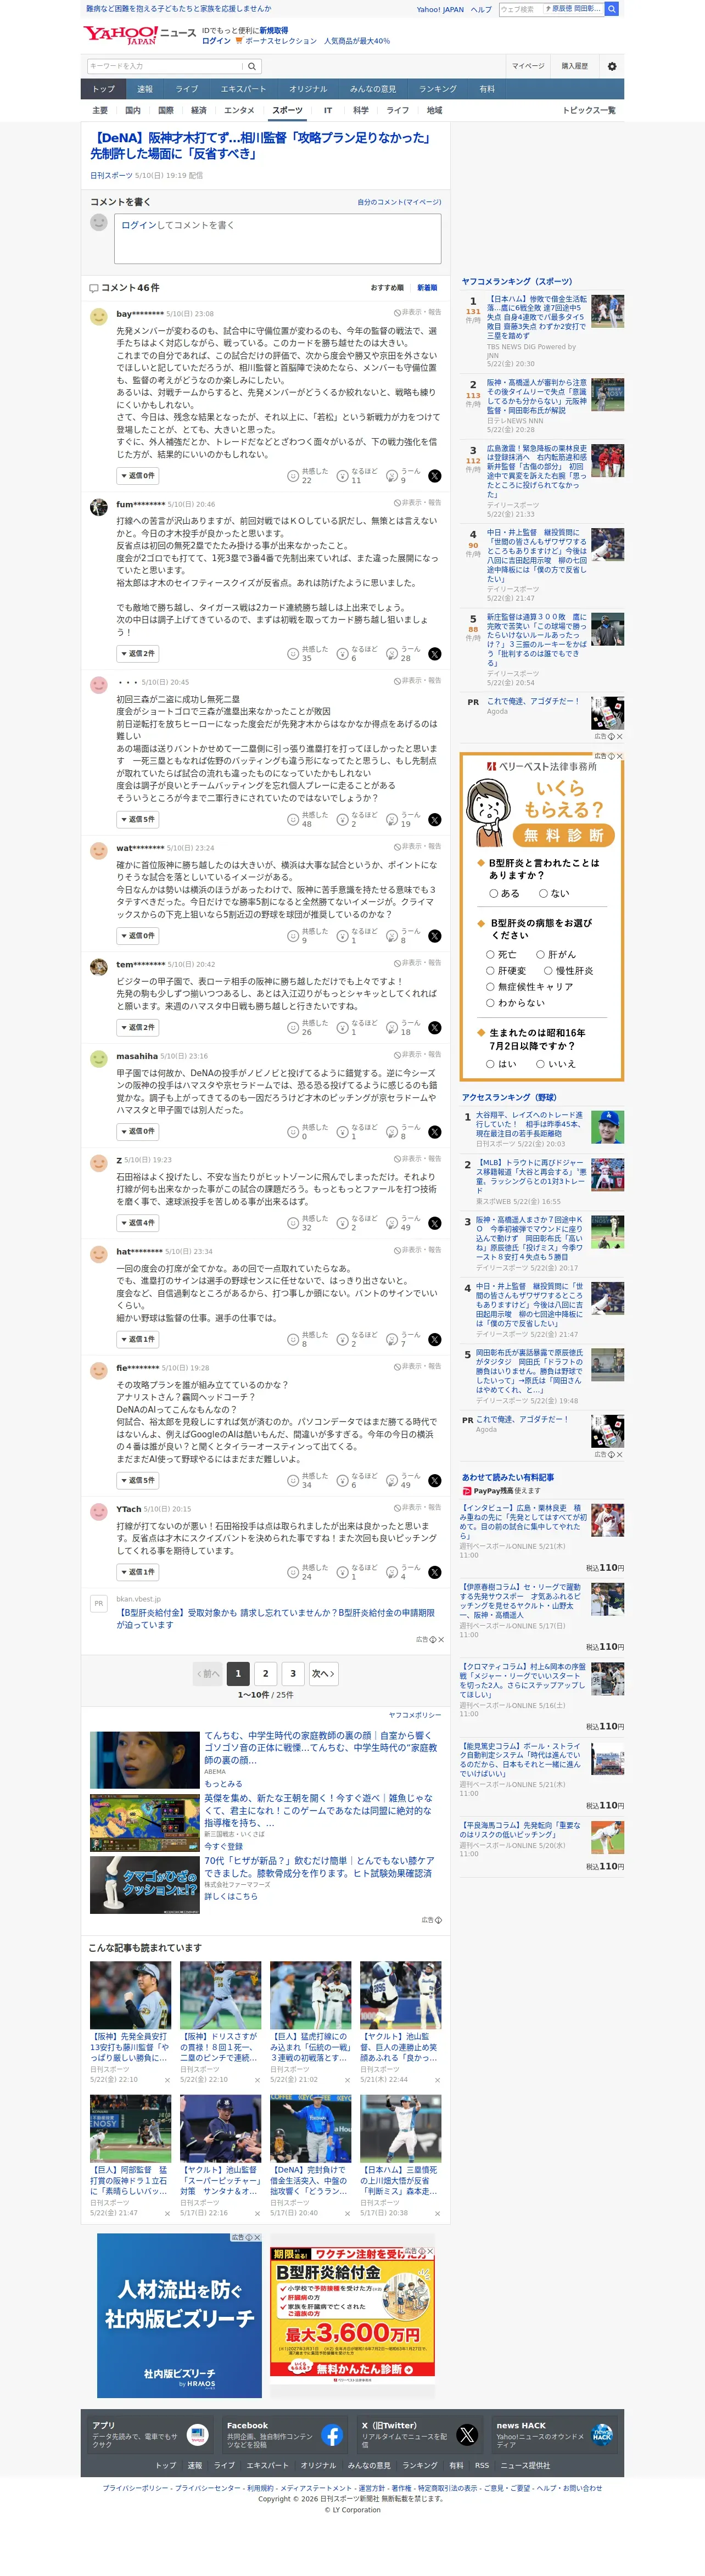This screenshot has height=2576, width=705.
Task: Click the 次へ pagination button
Action: coord(322,1674)
